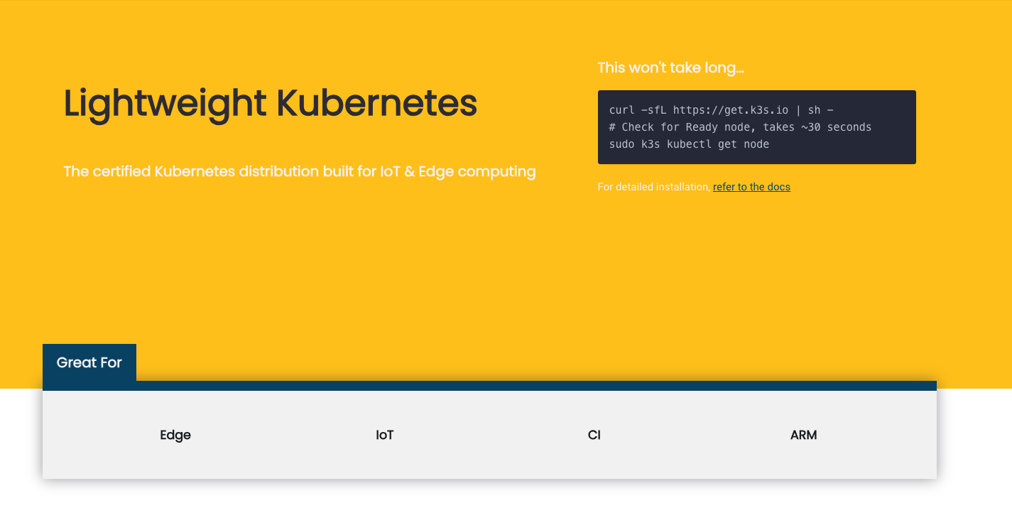
Task: Select the 'Great For' tab
Action: [89, 362]
